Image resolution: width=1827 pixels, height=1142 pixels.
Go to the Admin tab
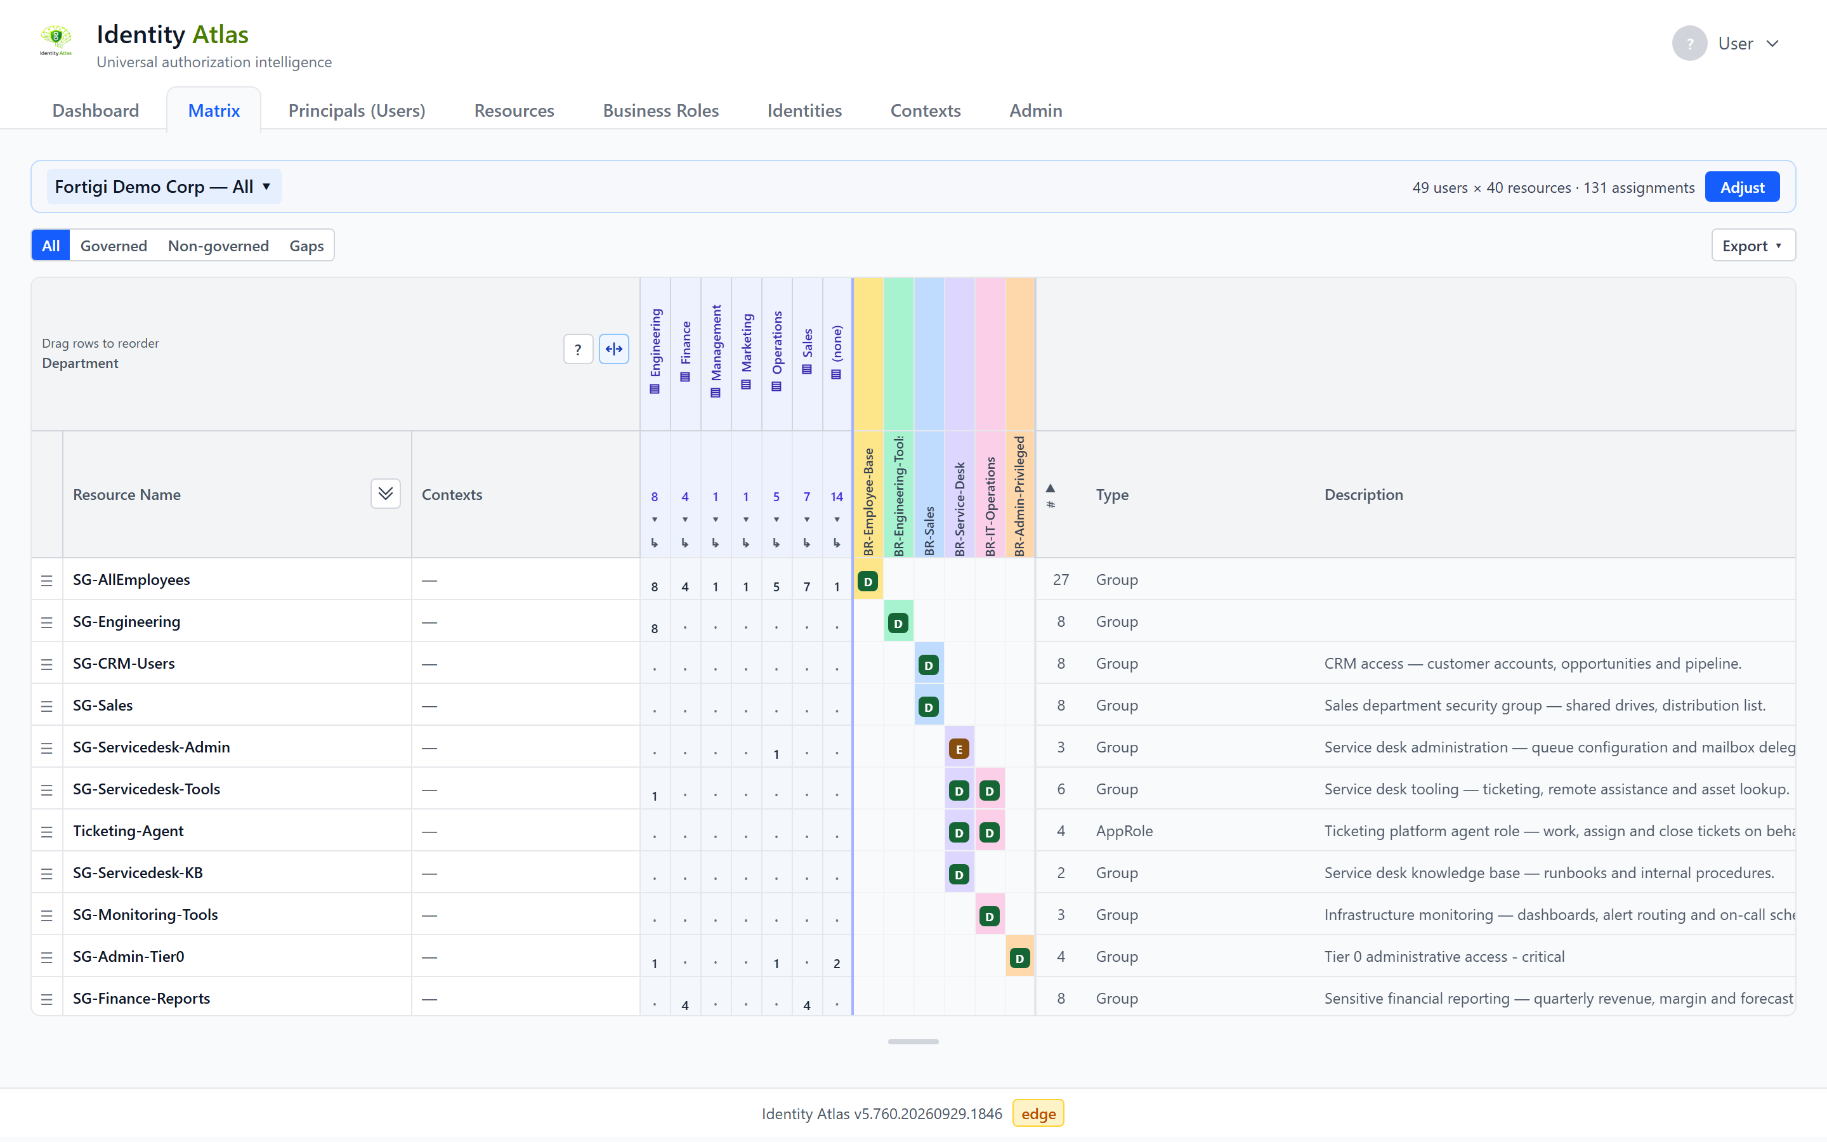click(1035, 110)
